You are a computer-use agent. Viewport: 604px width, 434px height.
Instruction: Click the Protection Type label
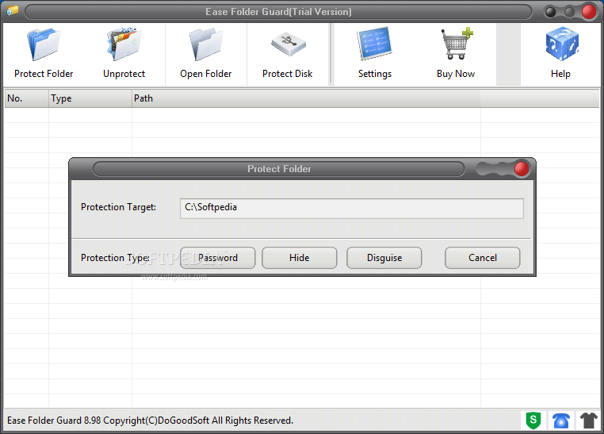click(x=115, y=258)
